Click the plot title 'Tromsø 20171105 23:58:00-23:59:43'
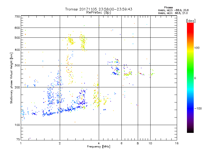The height and width of the screenshot is (156, 208). pos(99,9)
